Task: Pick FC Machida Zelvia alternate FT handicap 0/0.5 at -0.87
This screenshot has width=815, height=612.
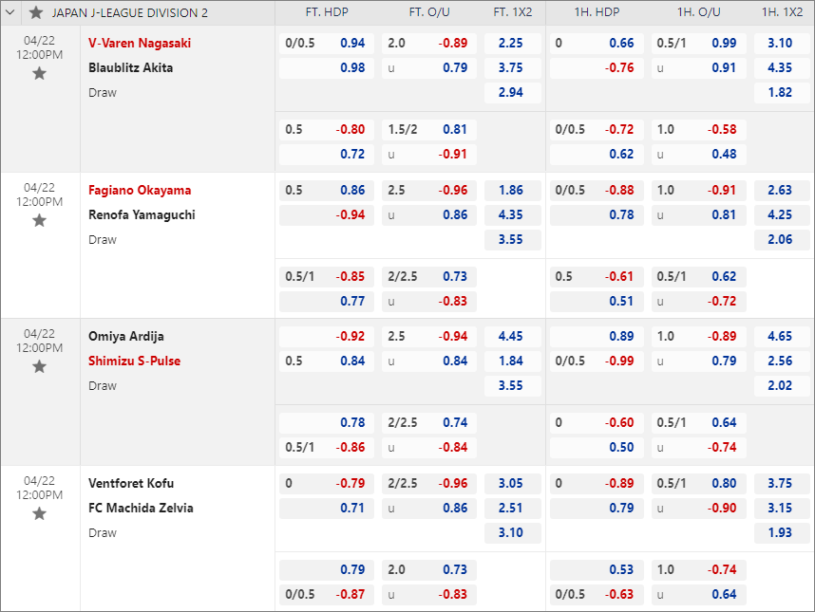Action: (x=327, y=594)
